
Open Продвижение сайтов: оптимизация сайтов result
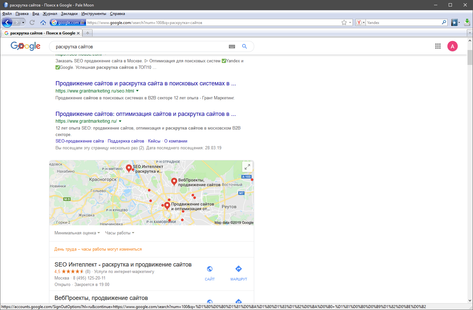(x=146, y=114)
